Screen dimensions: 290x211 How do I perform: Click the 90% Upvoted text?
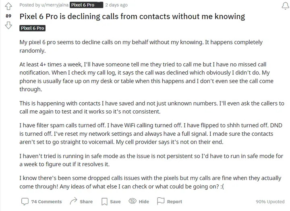(270, 202)
